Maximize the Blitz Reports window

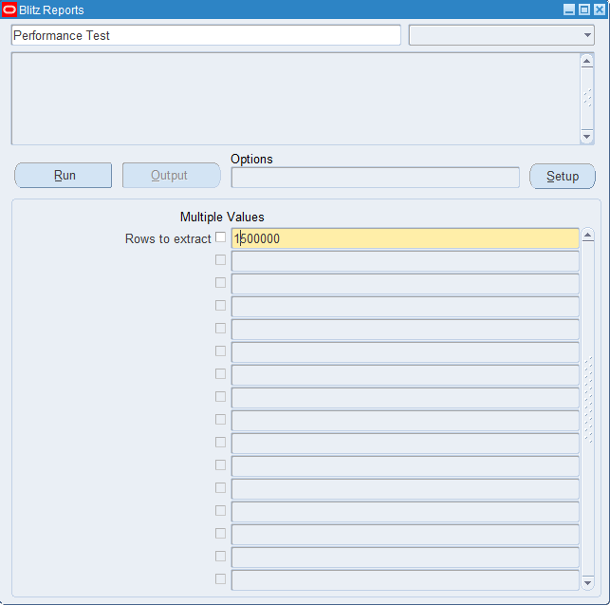(x=583, y=9)
